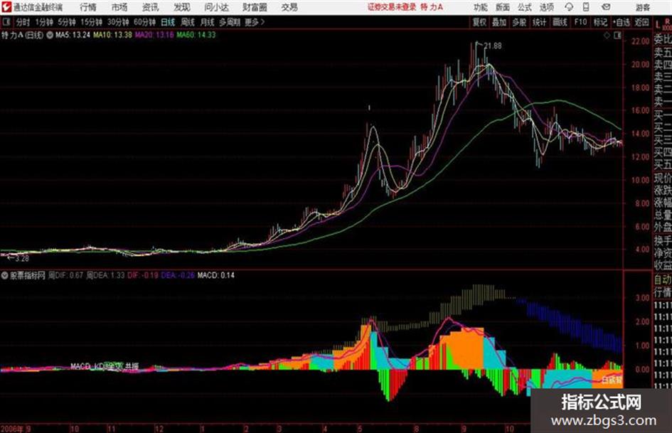Image resolution: width=672 pixels, height=433 pixels.
Task: Click the MA5: 13.24 indicator label
Action: 73,35
